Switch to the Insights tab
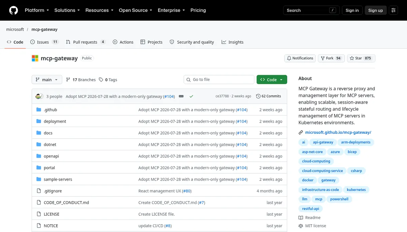This screenshot has width=407, height=232. (232, 42)
